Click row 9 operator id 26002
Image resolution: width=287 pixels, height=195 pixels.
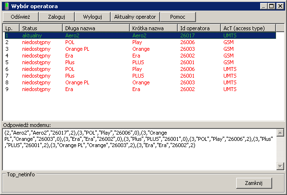coord(187,89)
